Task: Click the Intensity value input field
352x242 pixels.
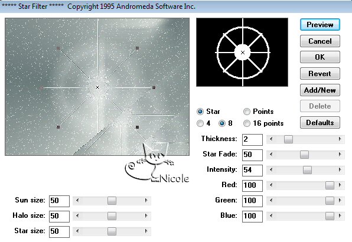Action: [252, 170]
